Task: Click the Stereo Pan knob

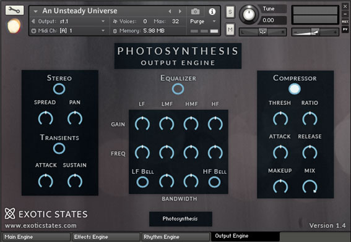Action: (75, 118)
